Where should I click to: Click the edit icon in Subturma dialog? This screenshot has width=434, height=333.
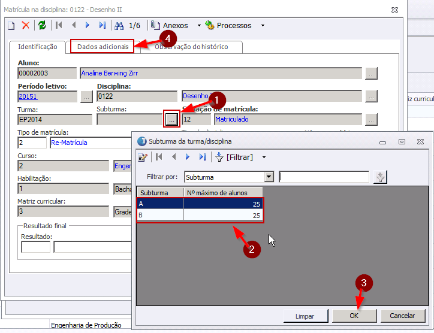click(x=143, y=158)
